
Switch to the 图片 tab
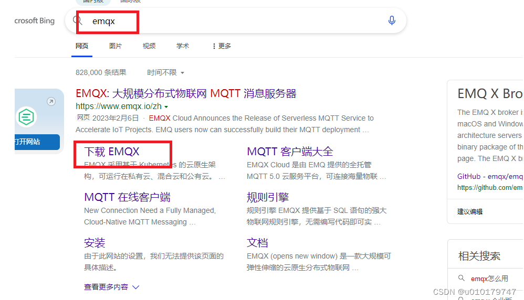(116, 46)
